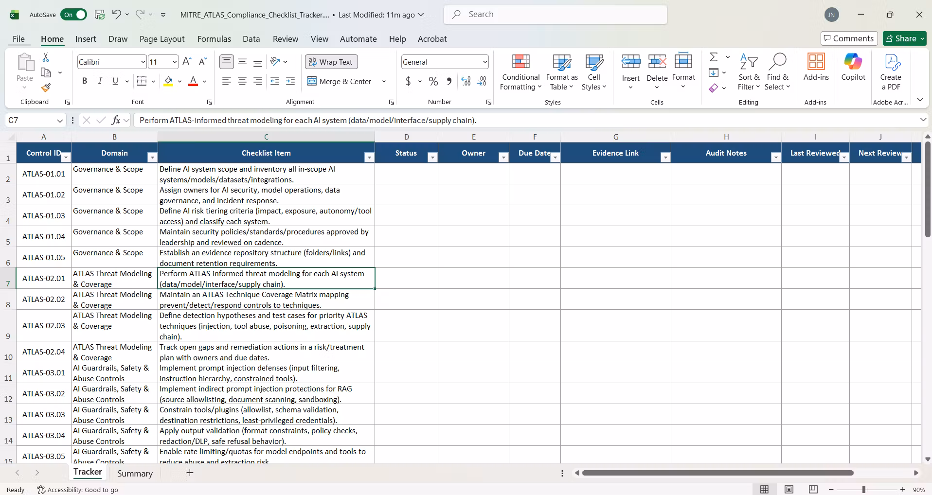
Task: Open the Review ribbon tab
Action: (286, 39)
